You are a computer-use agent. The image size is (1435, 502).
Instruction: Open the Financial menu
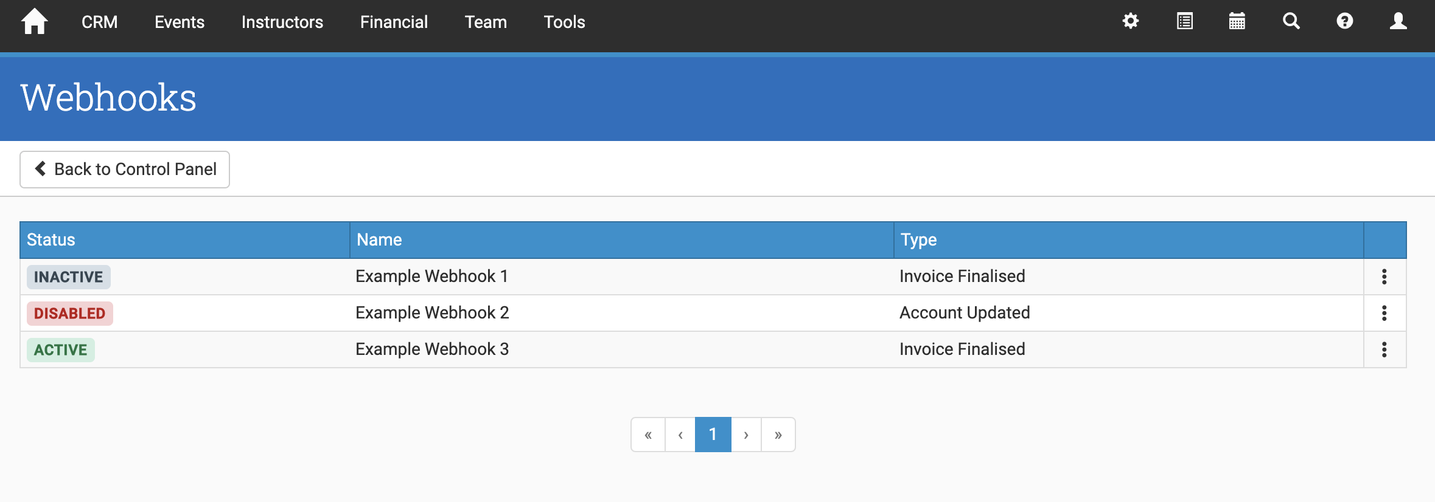click(x=394, y=22)
